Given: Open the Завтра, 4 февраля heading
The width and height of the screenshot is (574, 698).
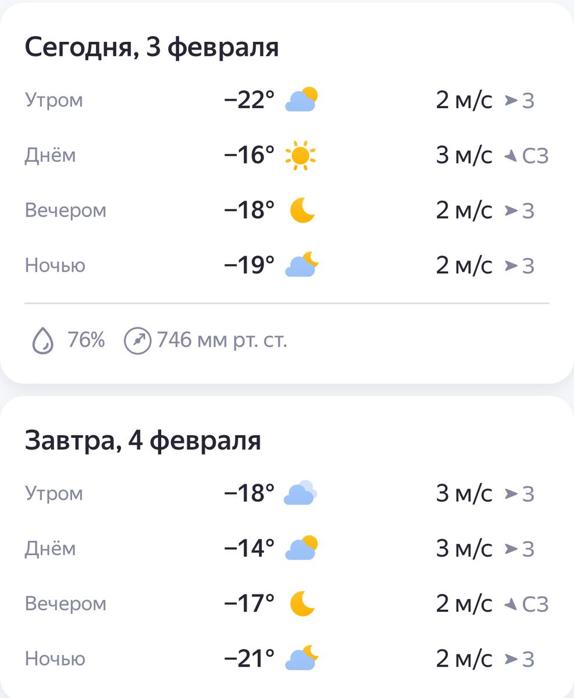Looking at the screenshot, I should click(143, 441).
